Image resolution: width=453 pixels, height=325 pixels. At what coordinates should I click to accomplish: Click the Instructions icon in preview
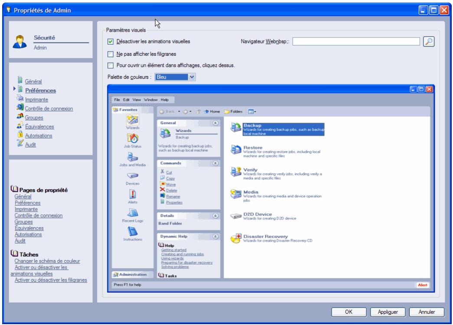pyautogui.click(x=133, y=232)
